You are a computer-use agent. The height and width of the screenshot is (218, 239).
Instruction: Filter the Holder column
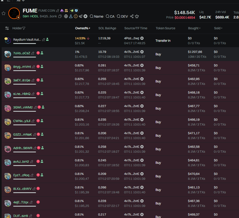click(24, 28)
